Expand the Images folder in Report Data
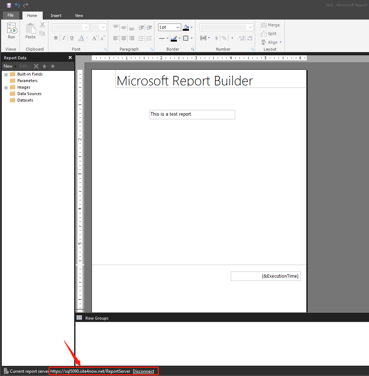Image resolution: width=369 pixels, height=376 pixels. pos(5,87)
